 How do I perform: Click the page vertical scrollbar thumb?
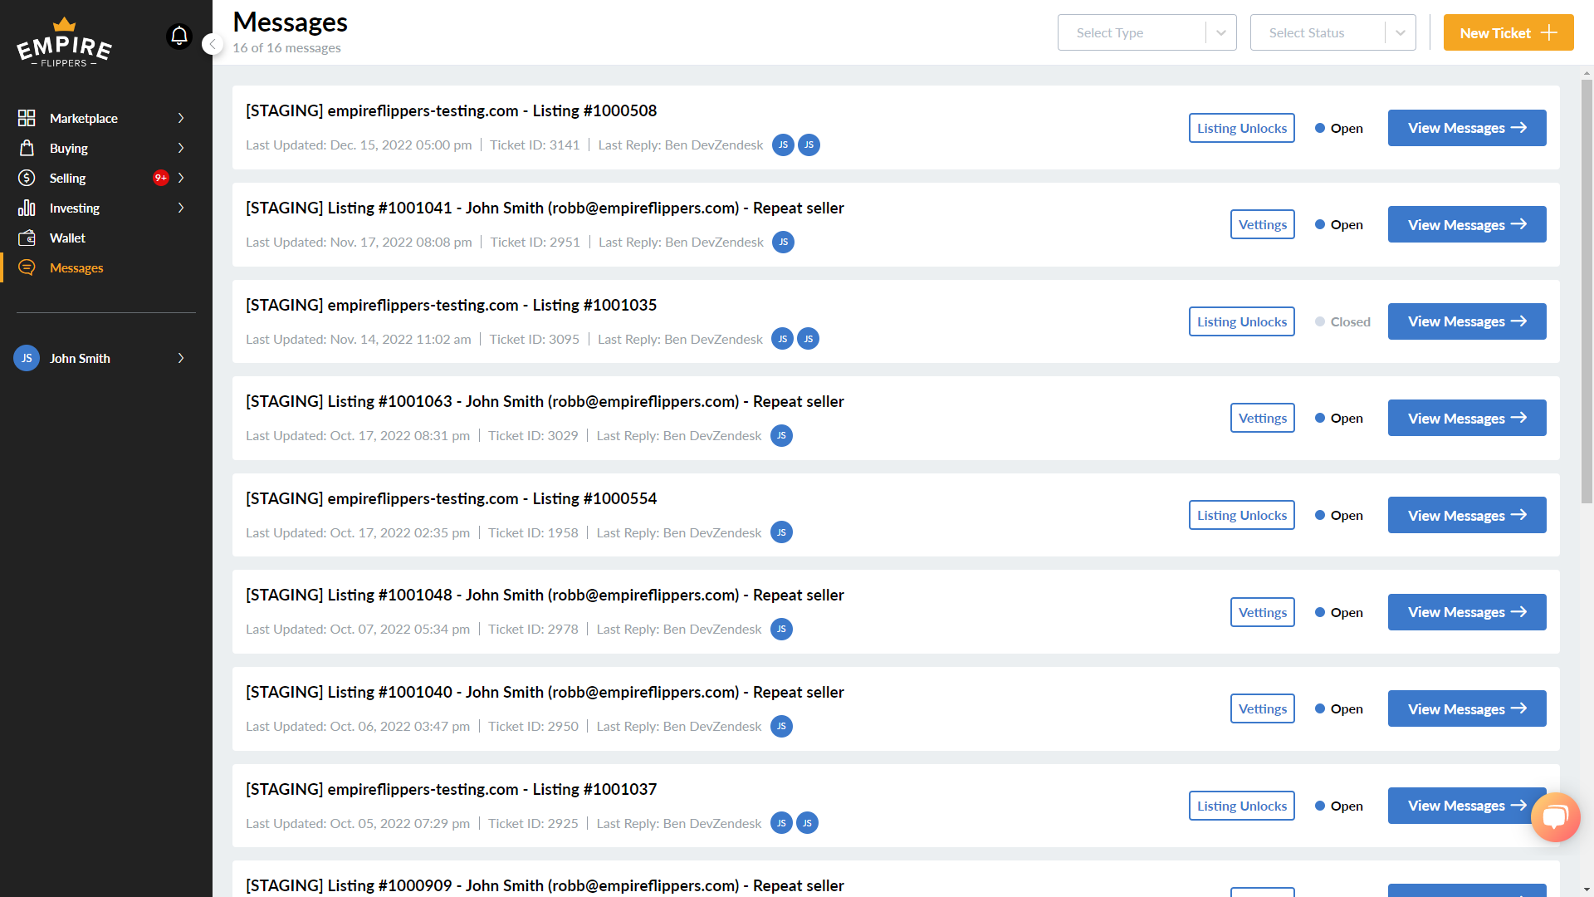tap(1587, 291)
